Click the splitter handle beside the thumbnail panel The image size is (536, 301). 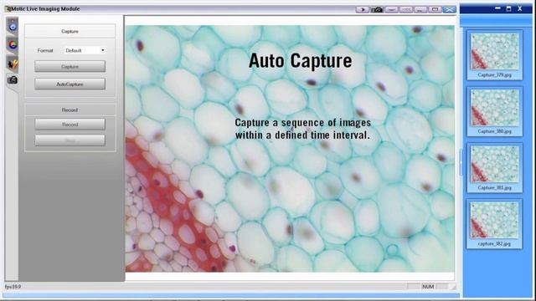461,162
